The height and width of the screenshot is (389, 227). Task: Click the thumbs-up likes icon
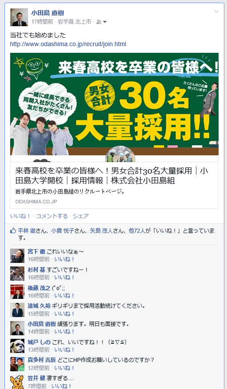coord(13,231)
